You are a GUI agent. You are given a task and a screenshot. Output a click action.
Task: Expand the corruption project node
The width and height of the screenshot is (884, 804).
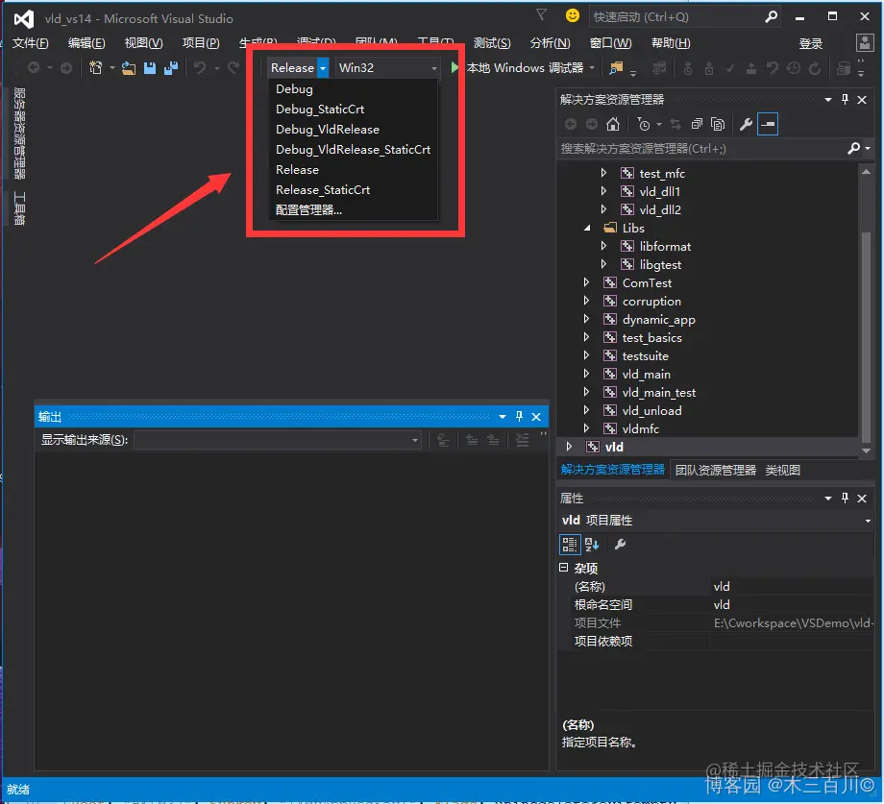pyautogui.click(x=586, y=301)
